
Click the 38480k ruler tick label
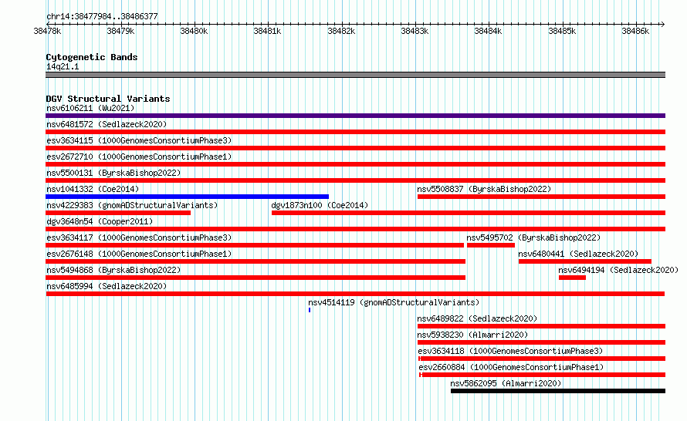point(194,31)
